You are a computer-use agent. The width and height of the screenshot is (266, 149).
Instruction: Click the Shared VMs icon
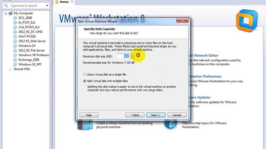(10, 69)
